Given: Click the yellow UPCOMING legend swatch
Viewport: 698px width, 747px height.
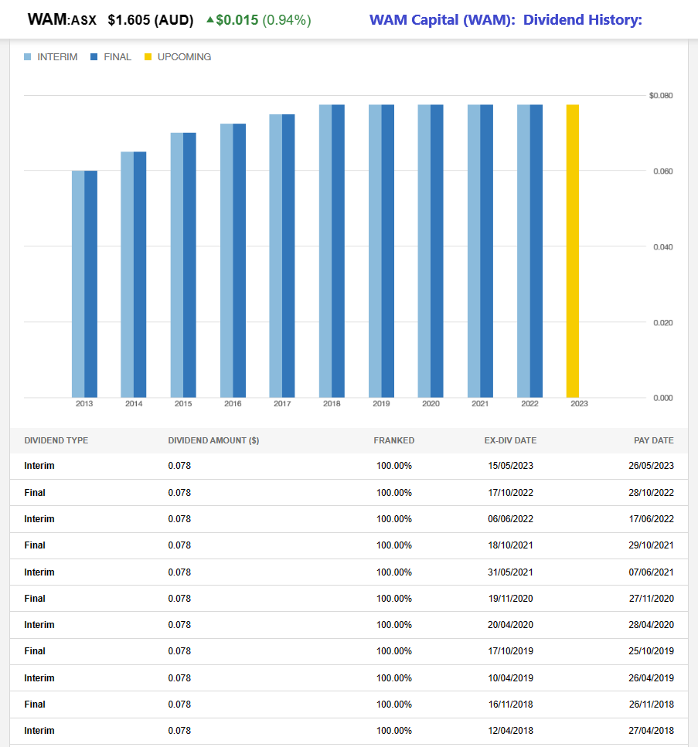Looking at the screenshot, I should click(x=148, y=57).
